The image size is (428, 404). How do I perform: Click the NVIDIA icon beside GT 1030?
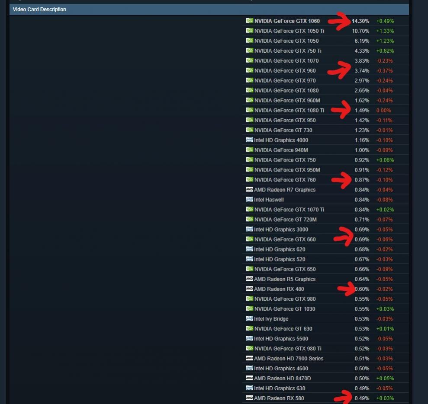249,309
